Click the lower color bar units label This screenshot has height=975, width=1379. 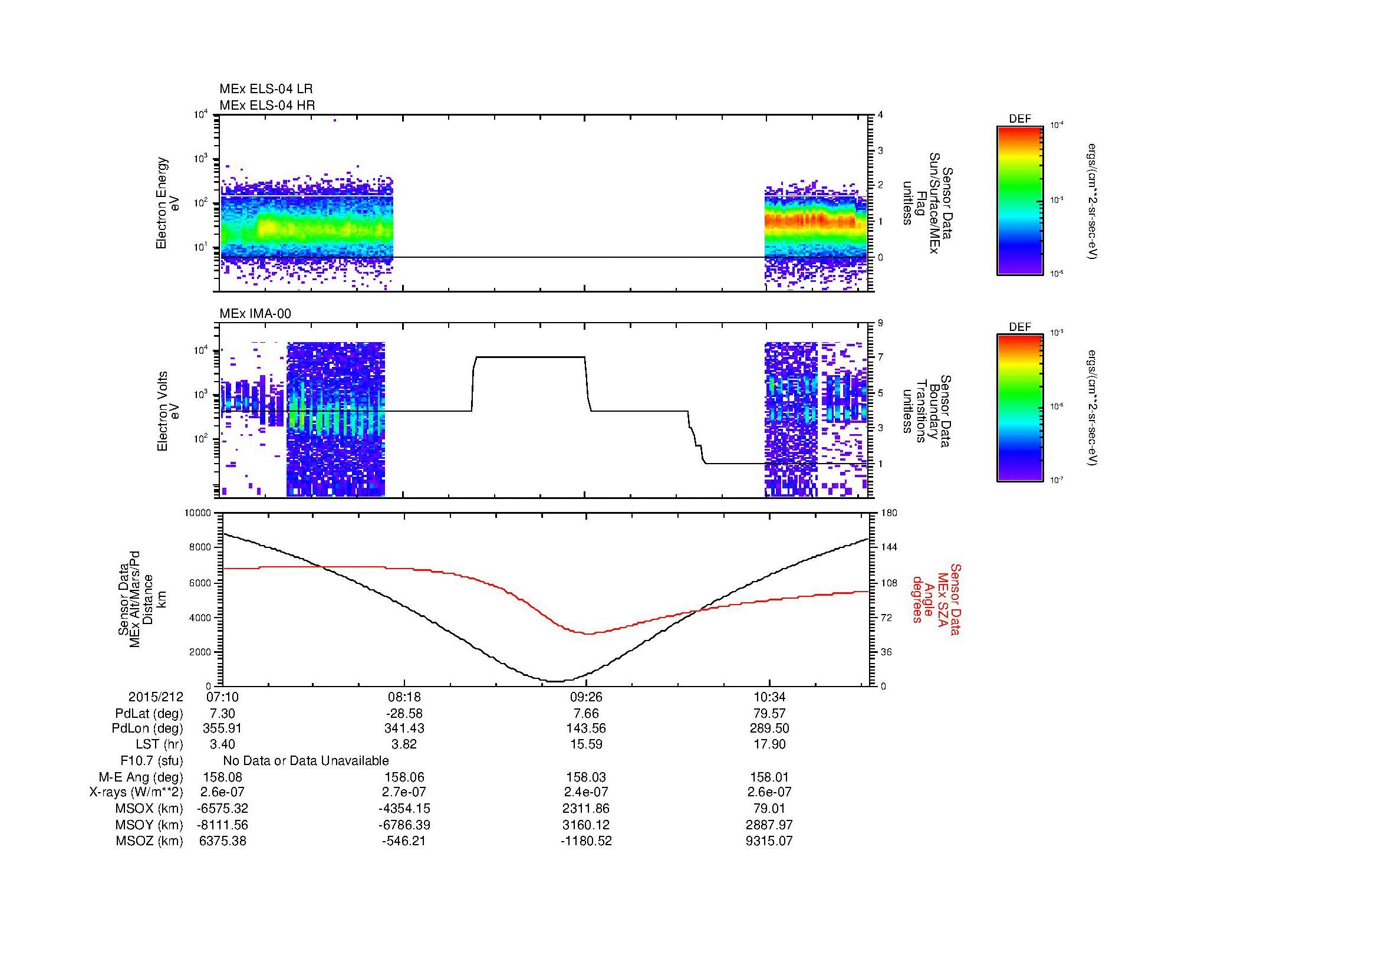pos(1091,408)
